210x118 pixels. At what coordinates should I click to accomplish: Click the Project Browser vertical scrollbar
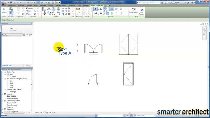point(31,85)
